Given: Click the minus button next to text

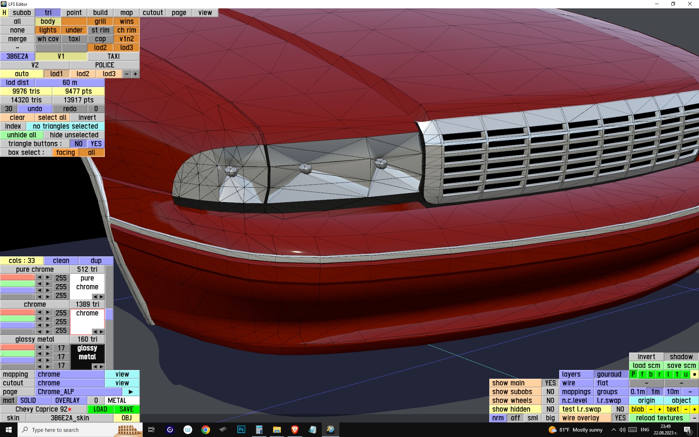Looking at the screenshot, I should pyautogui.click(x=686, y=409).
